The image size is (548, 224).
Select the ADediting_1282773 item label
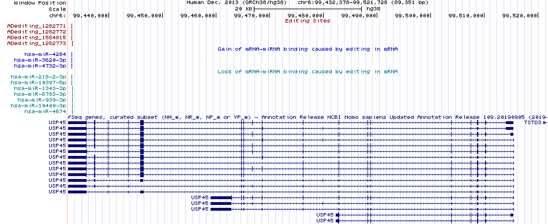tap(37, 43)
